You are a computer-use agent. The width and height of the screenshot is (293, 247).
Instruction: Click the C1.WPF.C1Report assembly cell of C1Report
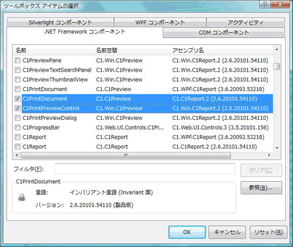click(x=218, y=137)
